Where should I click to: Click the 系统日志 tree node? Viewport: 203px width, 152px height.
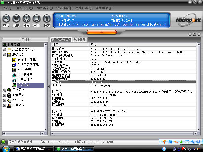(x=18, y=100)
